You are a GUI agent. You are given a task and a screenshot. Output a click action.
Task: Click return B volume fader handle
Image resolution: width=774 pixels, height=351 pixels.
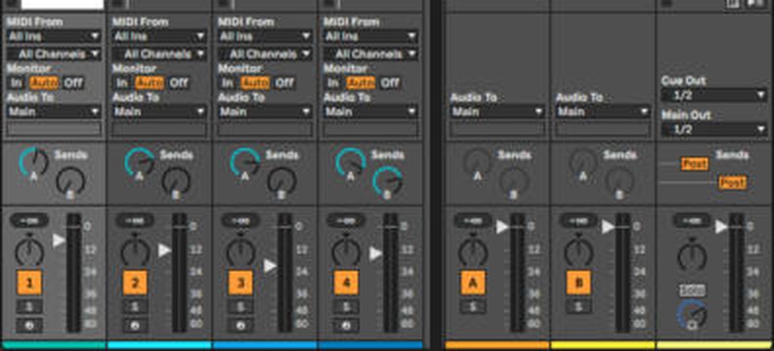pyautogui.click(x=608, y=226)
